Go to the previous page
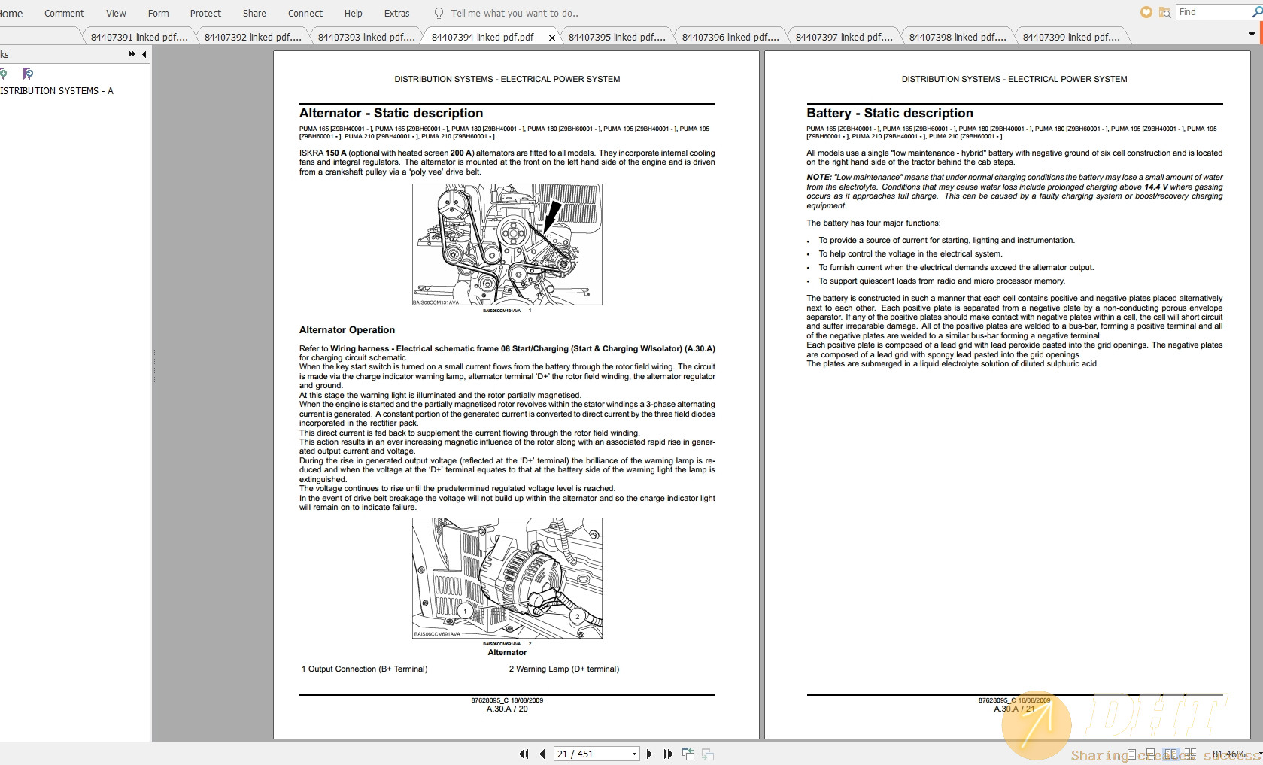Screen dimensions: 1263x765 pyautogui.click(x=542, y=754)
